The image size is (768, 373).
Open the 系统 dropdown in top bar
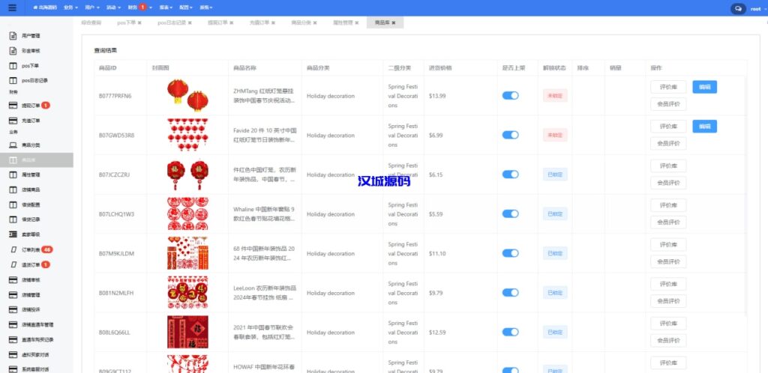(x=206, y=7)
